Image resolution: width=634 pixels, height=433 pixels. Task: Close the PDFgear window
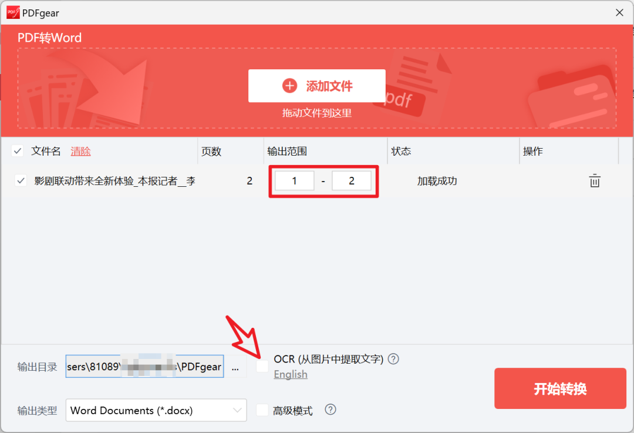[619, 12]
